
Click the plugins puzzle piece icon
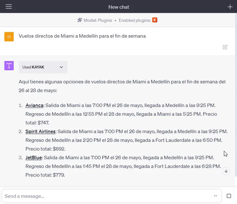80,20
